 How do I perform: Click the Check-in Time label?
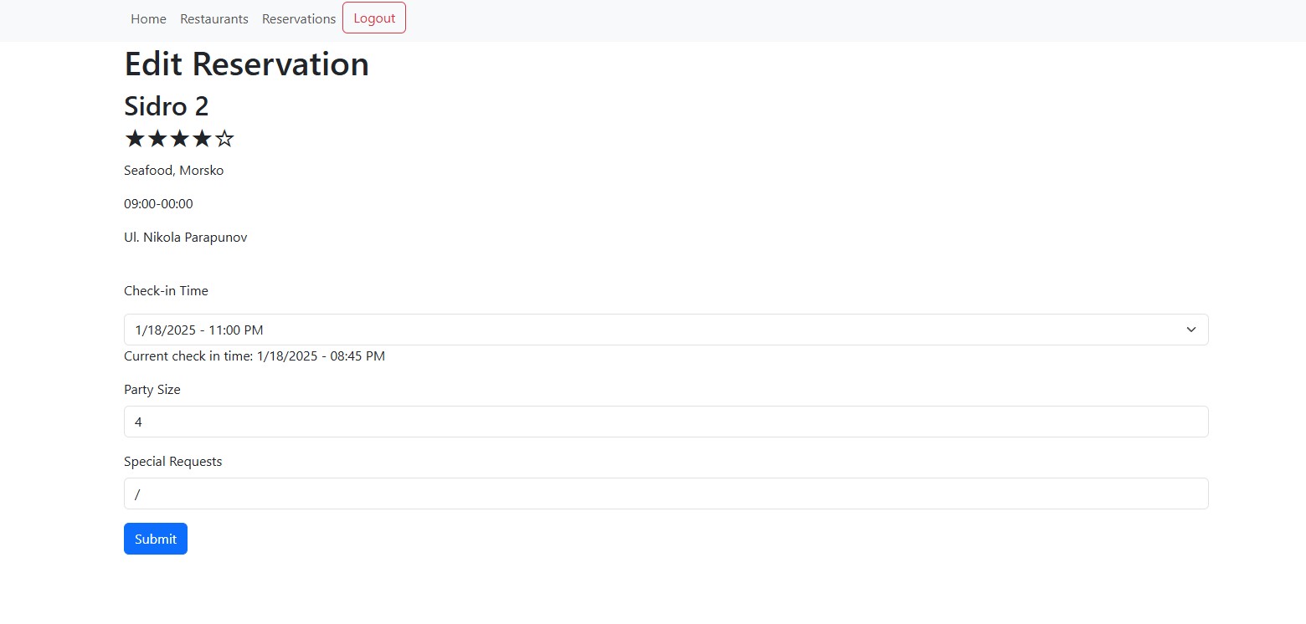coord(166,291)
